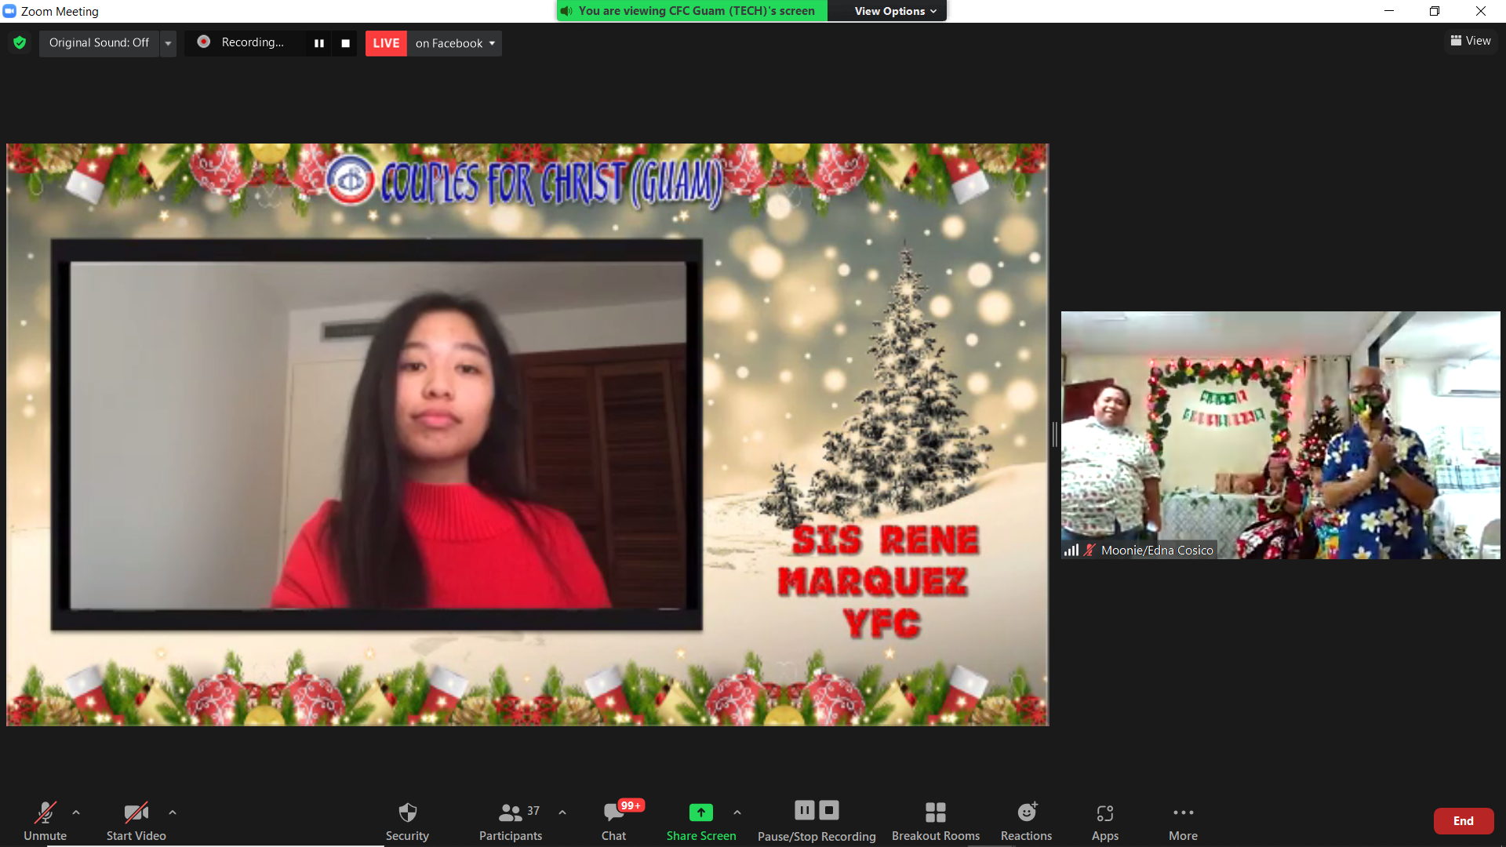
Task: Open the Apps panel
Action: click(x=1105, y=821)
